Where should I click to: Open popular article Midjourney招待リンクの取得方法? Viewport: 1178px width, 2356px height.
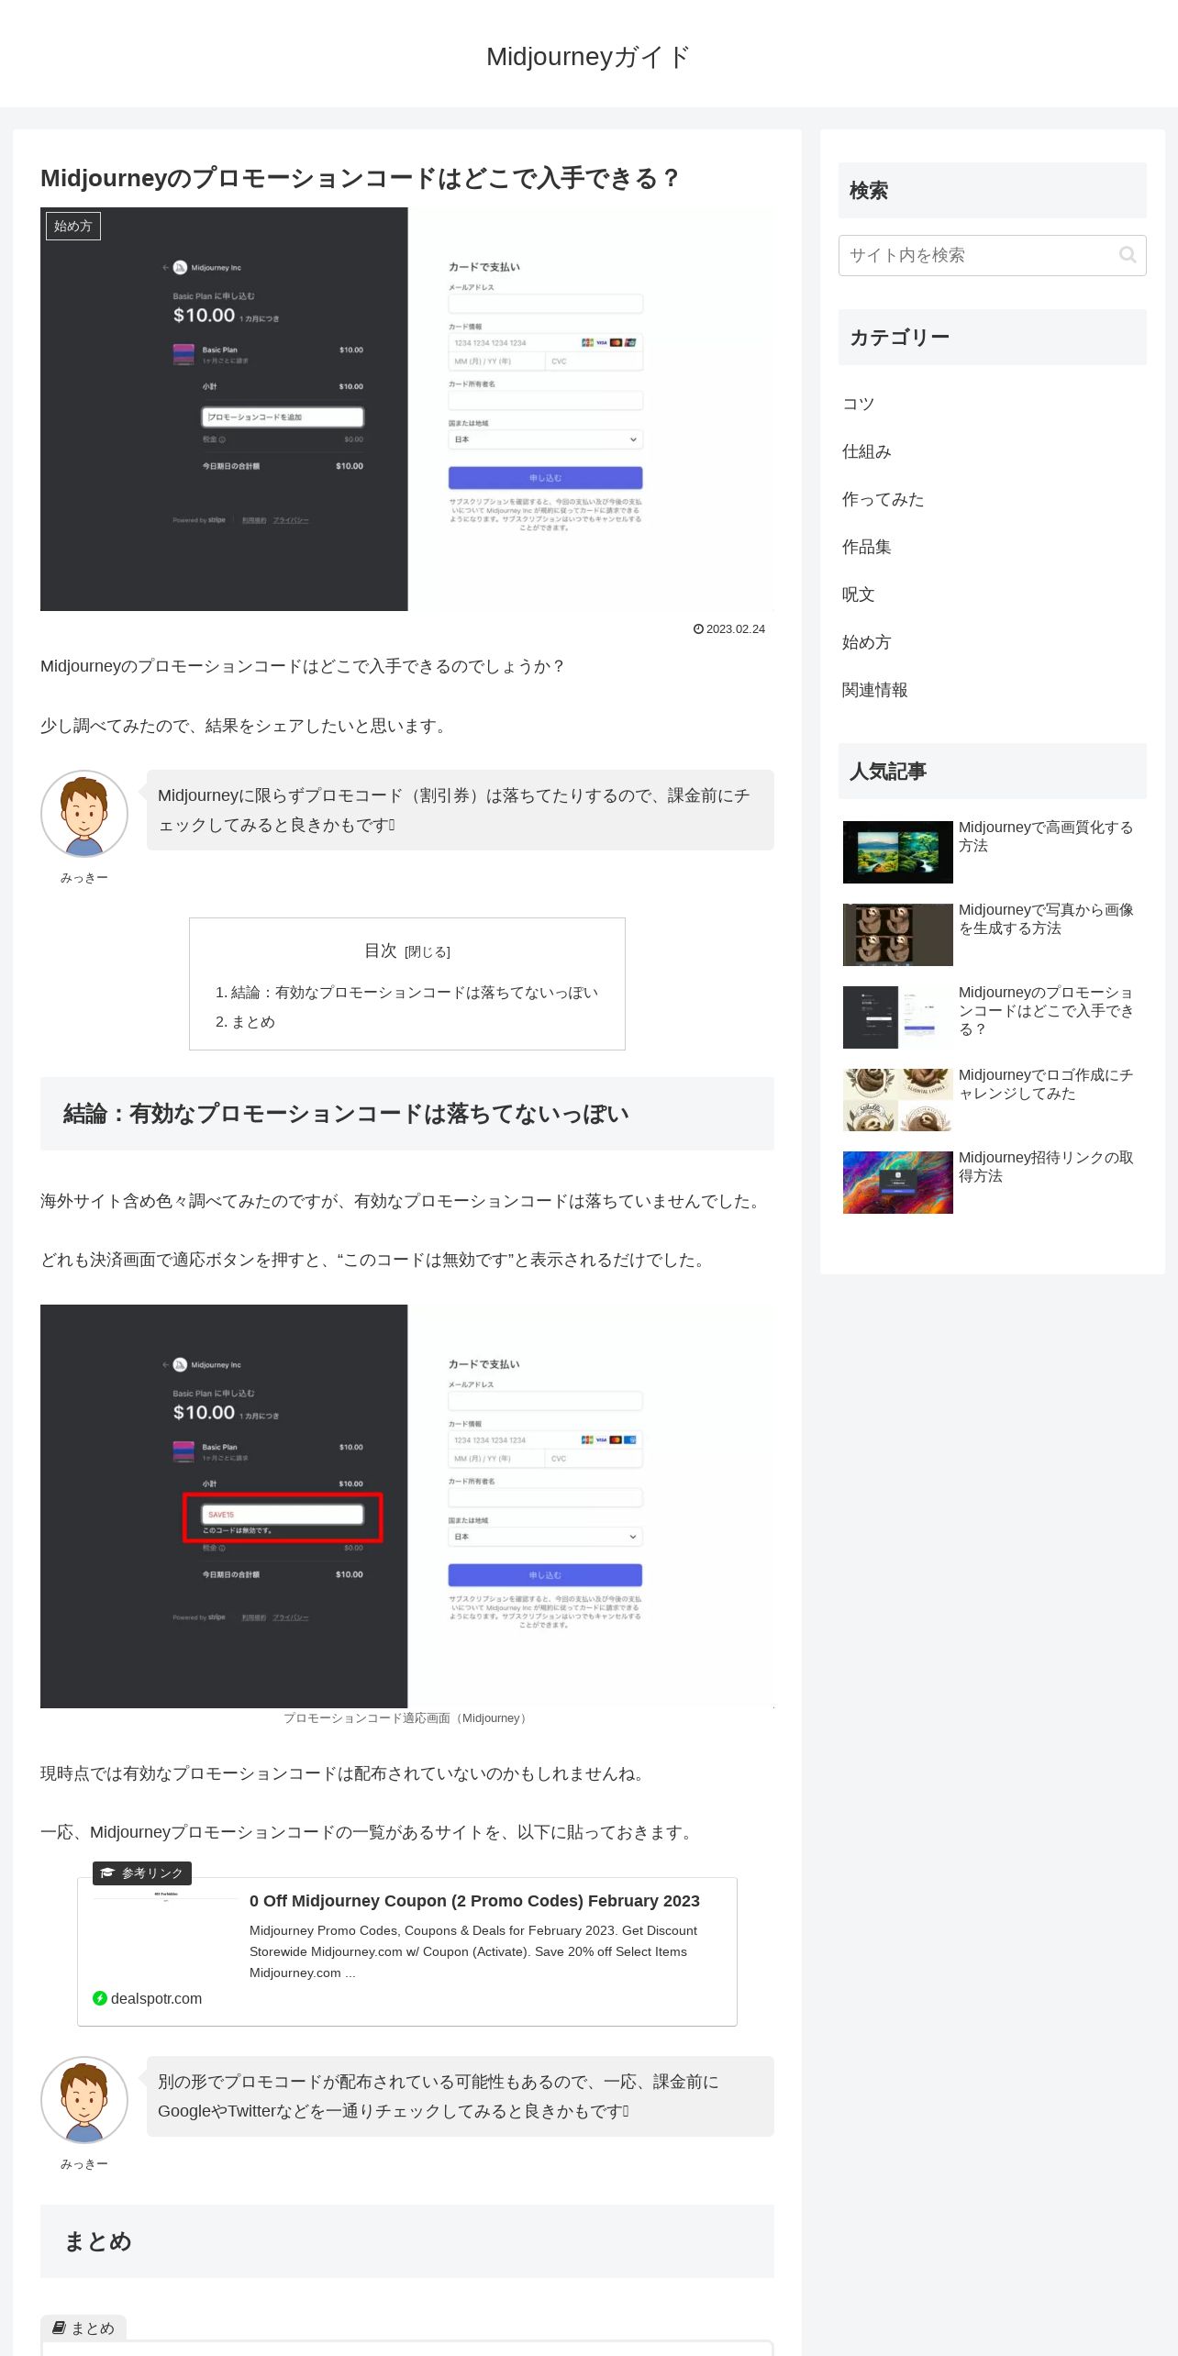click(x=1046, y=1166)
